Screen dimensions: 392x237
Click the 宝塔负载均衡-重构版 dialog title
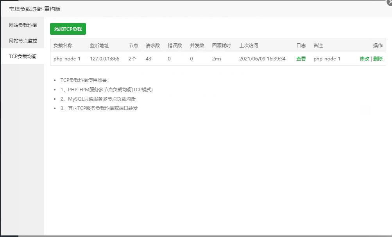click(35, 9)
